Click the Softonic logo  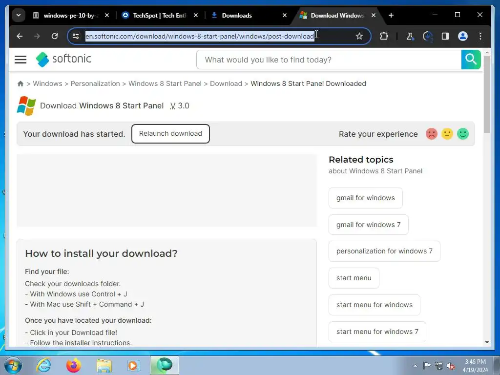pyautogui.click(x=63, y=59)
